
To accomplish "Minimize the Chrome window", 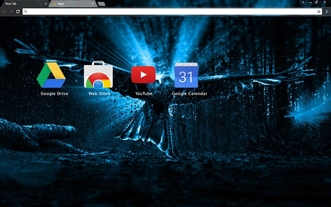I will [310, 2].
